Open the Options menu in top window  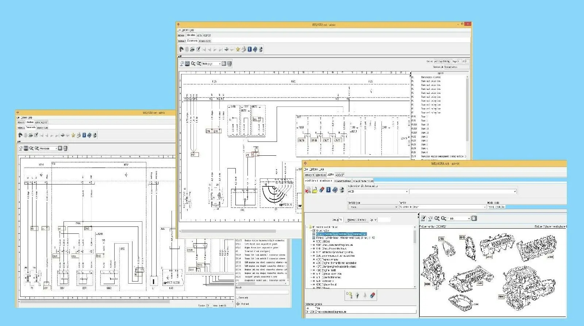(185, 30)
